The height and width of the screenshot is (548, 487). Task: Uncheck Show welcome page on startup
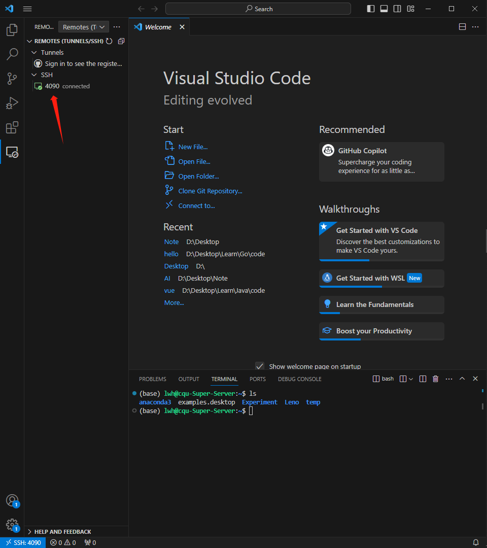pyautogui.click(x=260, y=366)
